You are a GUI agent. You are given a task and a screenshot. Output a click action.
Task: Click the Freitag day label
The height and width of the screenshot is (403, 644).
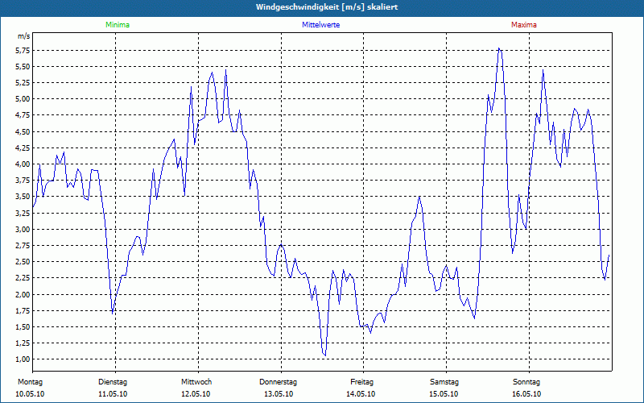[361, 382]
